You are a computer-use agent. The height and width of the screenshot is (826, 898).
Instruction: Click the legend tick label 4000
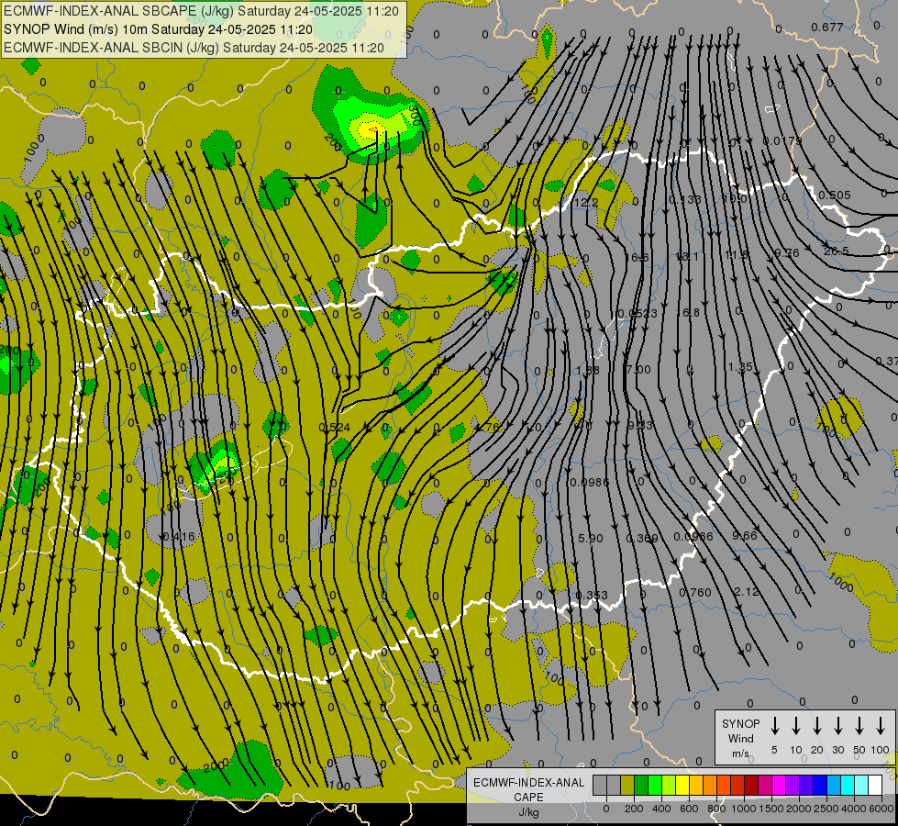(854, 809)
